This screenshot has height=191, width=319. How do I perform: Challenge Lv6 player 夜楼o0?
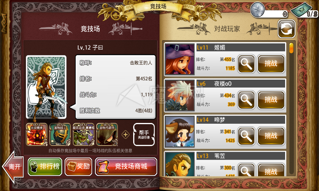271,100
